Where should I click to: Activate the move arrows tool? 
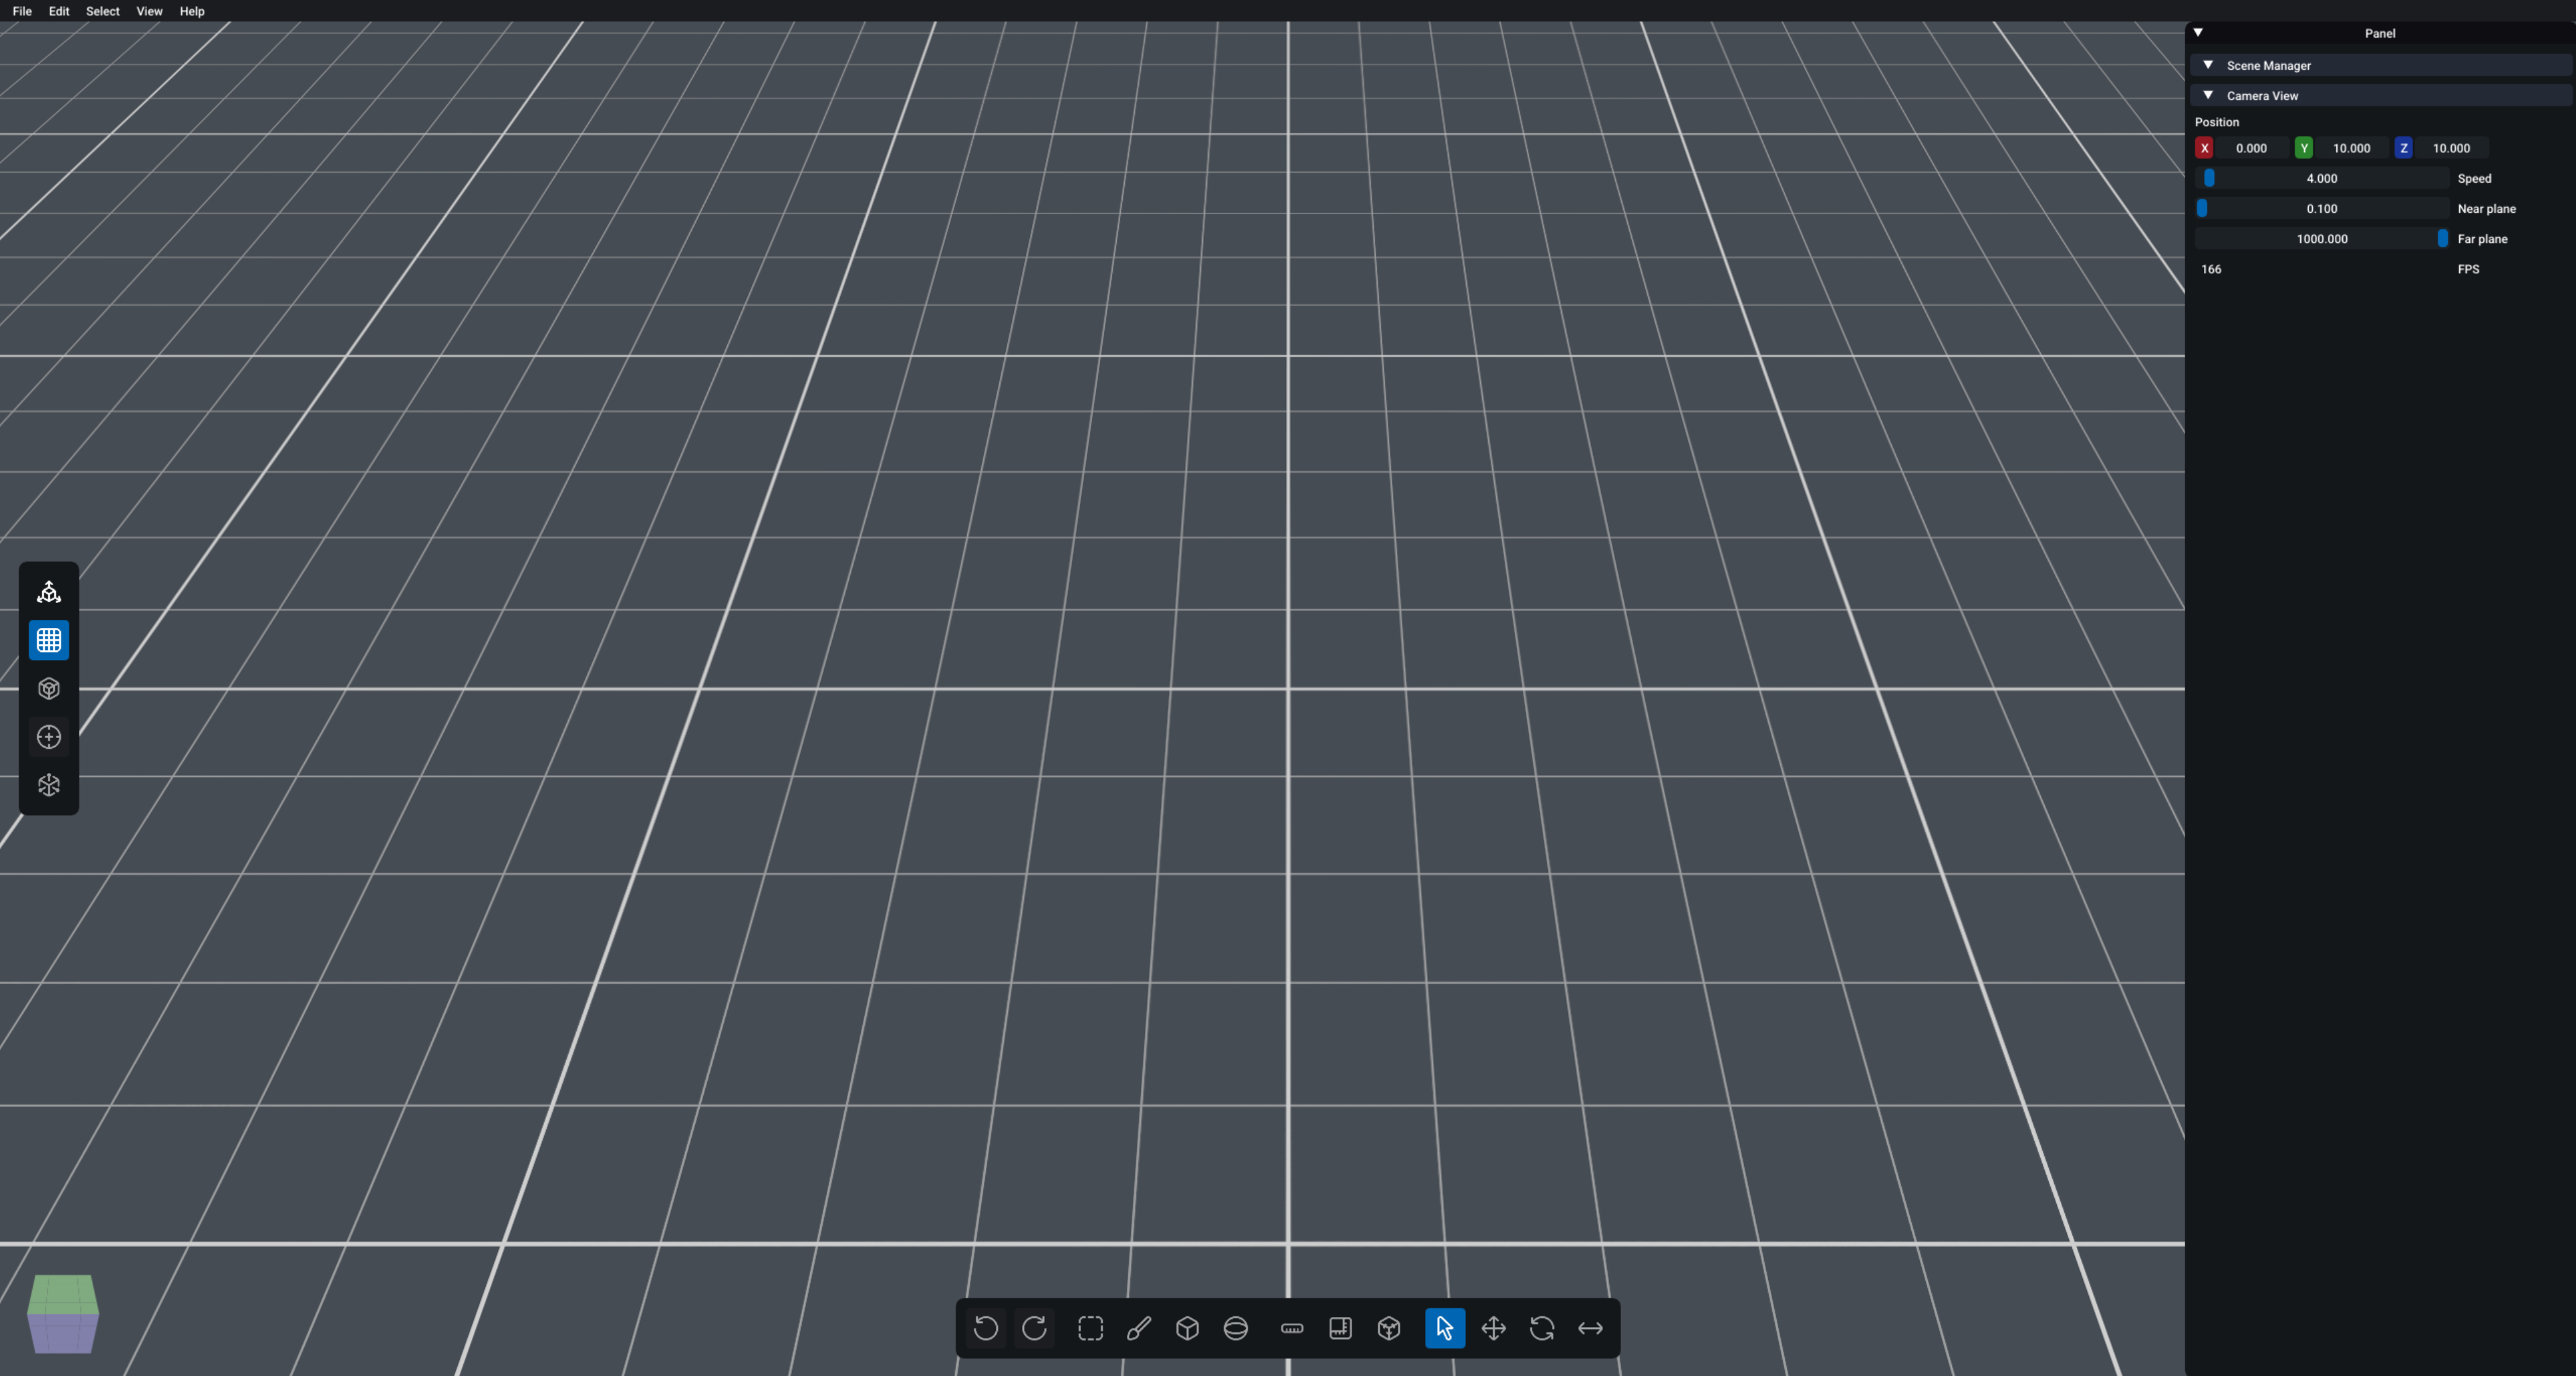pos(1493,1328)
